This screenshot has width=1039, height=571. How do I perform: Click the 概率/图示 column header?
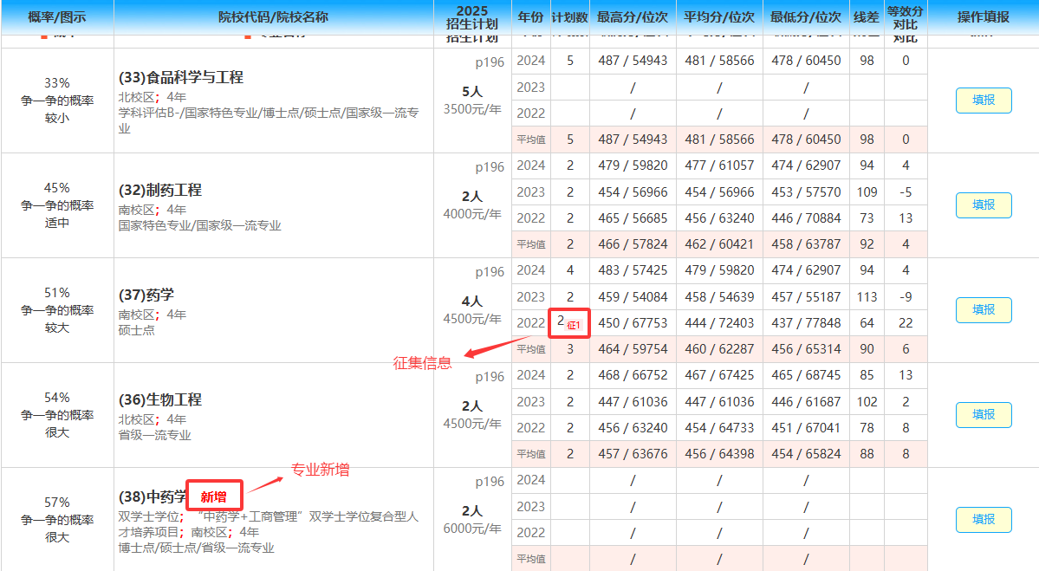tap(57, 17)
